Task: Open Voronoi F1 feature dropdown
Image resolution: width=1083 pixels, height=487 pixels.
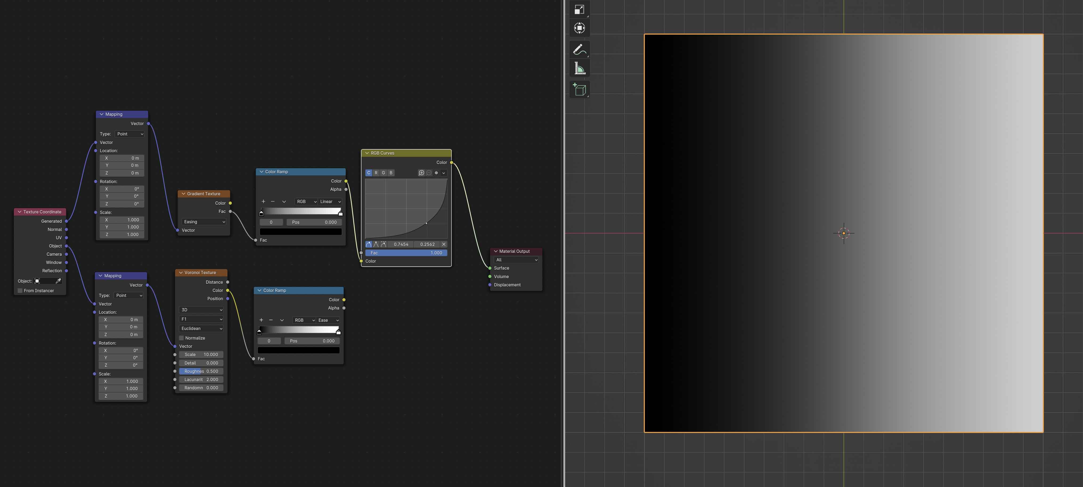Action: point(201,319)
